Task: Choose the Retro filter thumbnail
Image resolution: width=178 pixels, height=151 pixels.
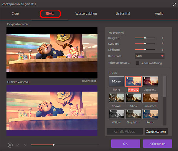Action: (150, 114)
